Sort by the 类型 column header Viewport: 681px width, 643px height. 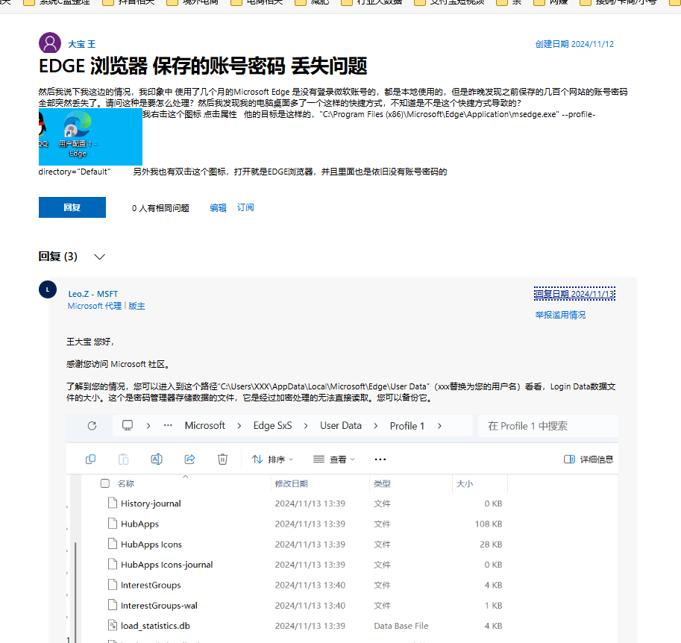[x=382, y=483]
